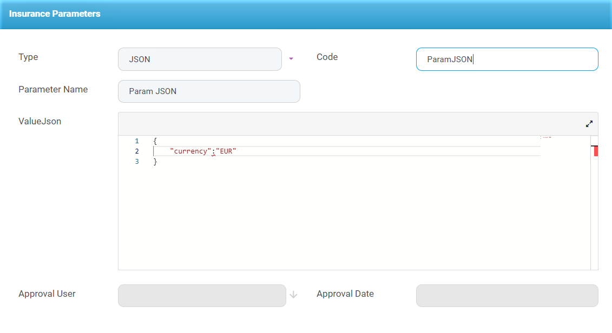This screenshot has width=612, height=333.
Task: Click the purple arrow beside Type
Action: pos(291,59)
